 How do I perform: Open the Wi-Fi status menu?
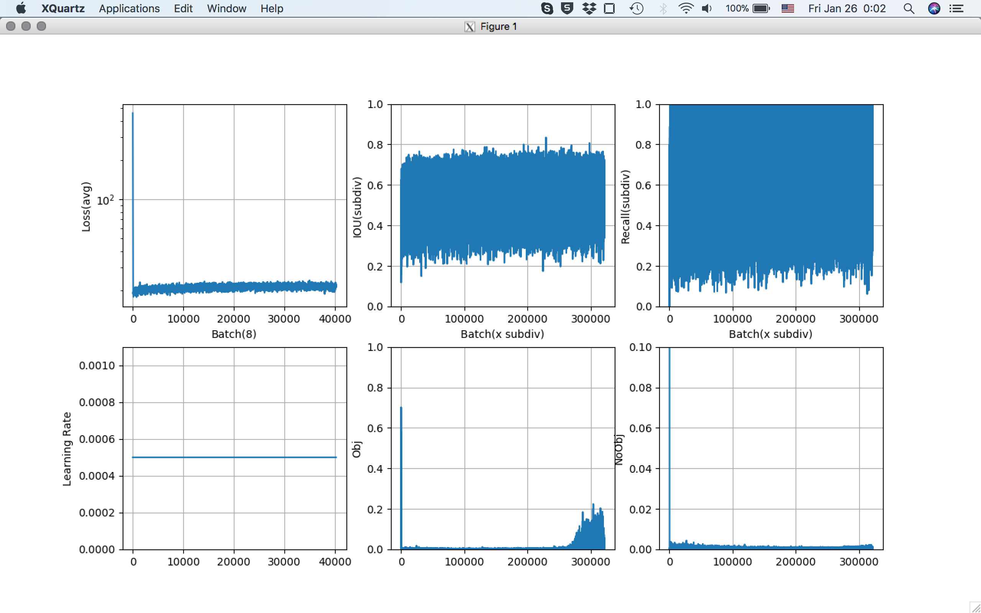(x=686, y=8)
